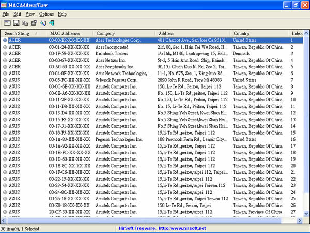Click the Copy selected items toolbar icon
Image resolution: width=310 pixels, height=233 pixels.
tap(25, 23)
